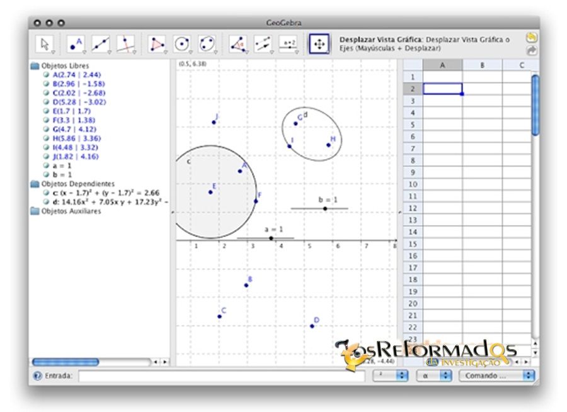Select the New Point tool
567x412 pixels.
76,43
